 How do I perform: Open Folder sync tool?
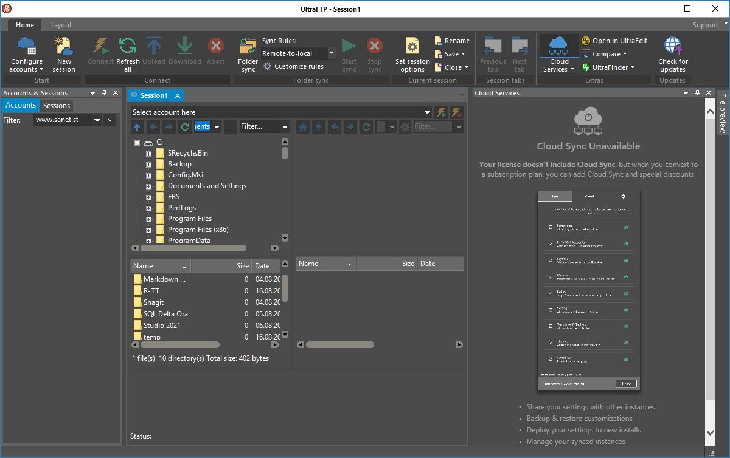(x=248, y=55)
